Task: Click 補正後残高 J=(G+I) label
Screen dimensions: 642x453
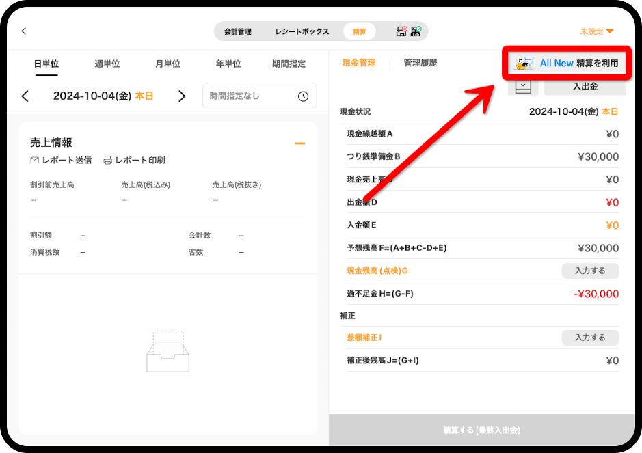Action: 383,361
